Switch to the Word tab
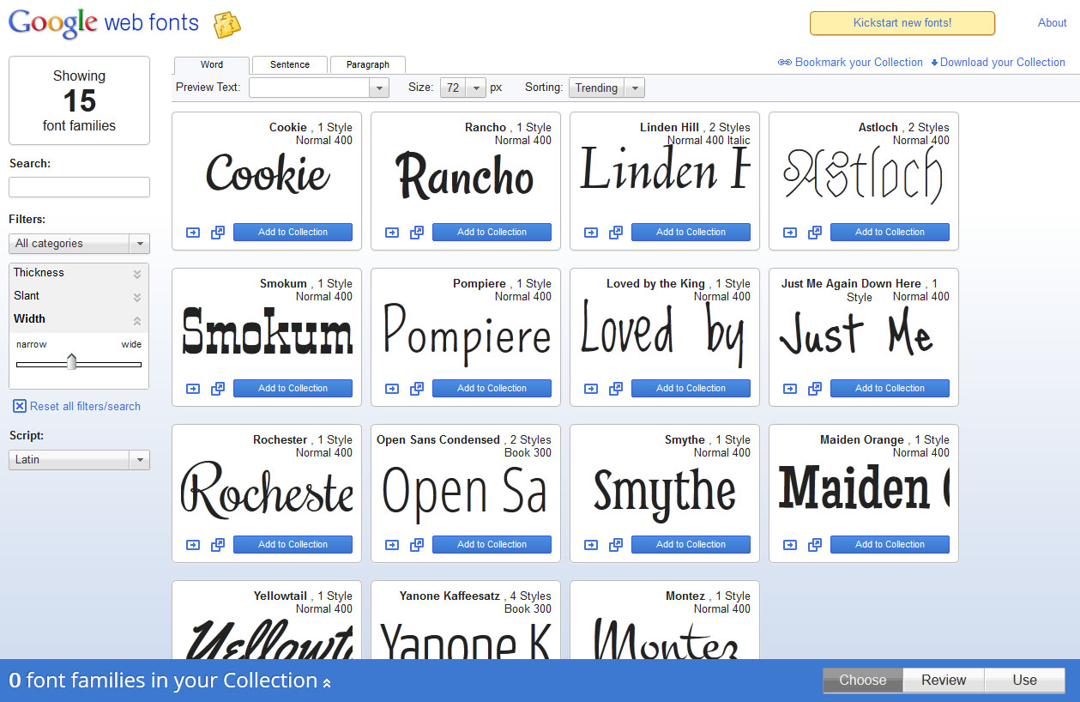Viewport: 1080px width, 702px height. (x=212, y=64)
